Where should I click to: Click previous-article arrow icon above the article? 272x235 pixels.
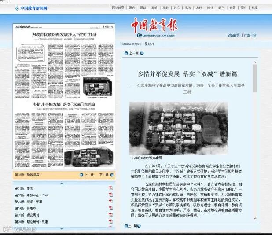point(126,53)
